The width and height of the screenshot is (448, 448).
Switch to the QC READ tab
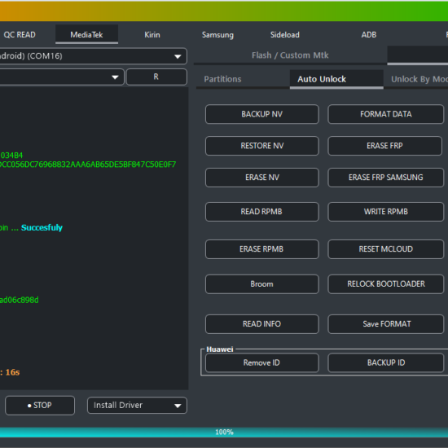pos(19,35)
